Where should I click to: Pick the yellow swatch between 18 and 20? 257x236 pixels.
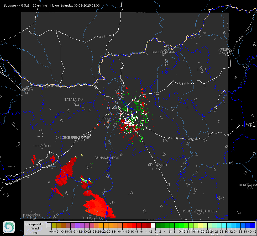click(x=201, y=225)
